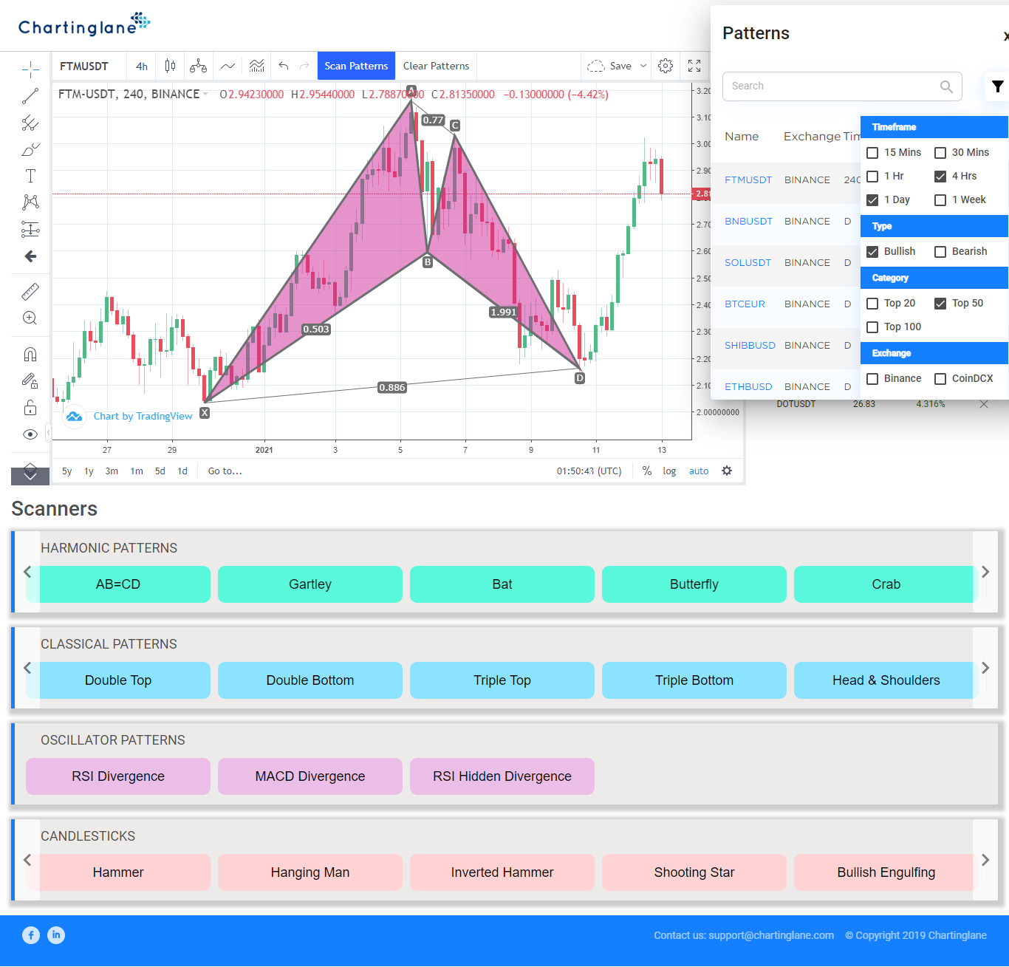This screenshot has height=967, width=1009.
Task: Open the prediction and measurement tools
Action: [30, 229]
